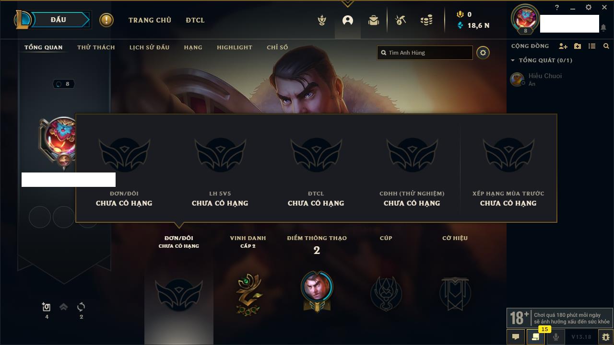Go to TRANG CHỦ home link
The width and height of the screenshot is (614, 345).
pyautogui.click(x=150, y=20)
